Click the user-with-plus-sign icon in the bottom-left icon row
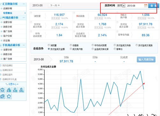The height and width of the screenshot is (116, 160). pyautogui.click(x=21, y=90)
